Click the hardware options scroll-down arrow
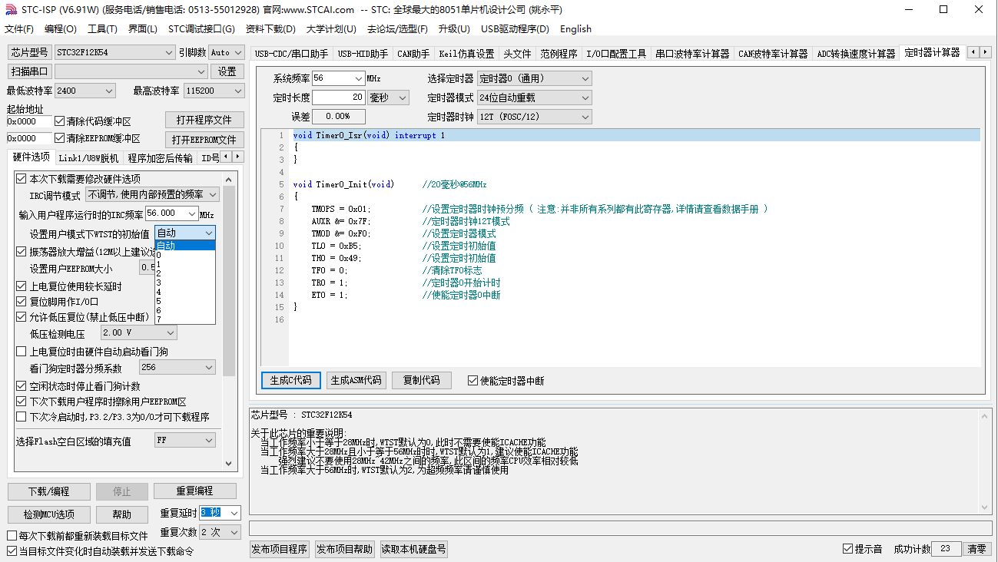The width and height of the screenshot is (998, 562). click(229, 463)
